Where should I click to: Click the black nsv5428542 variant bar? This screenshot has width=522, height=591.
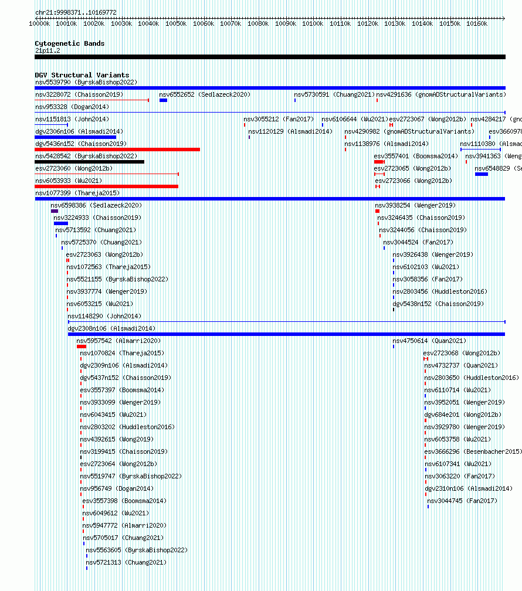(x=89, y=162)
